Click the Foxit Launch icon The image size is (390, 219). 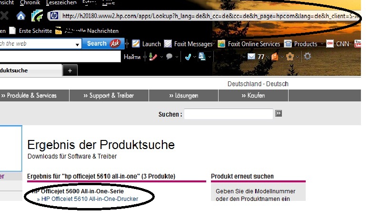tap(136, 44)
